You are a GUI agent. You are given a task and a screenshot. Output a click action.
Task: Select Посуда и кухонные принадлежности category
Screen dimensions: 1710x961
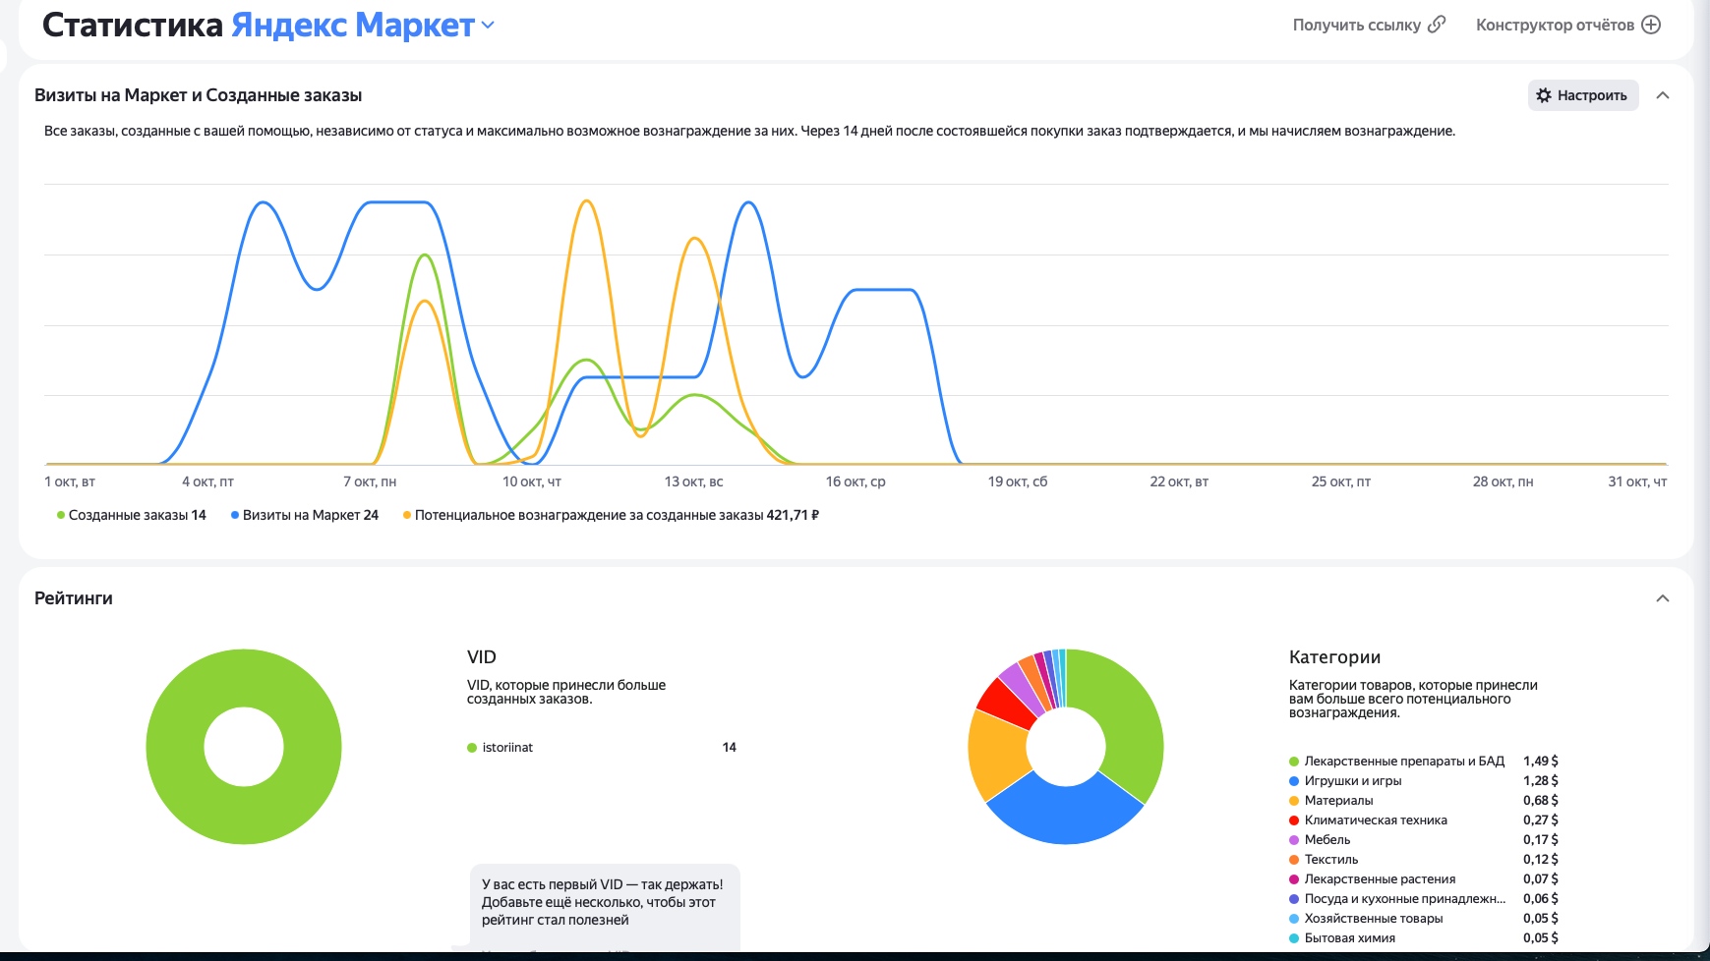(1423, 899)
